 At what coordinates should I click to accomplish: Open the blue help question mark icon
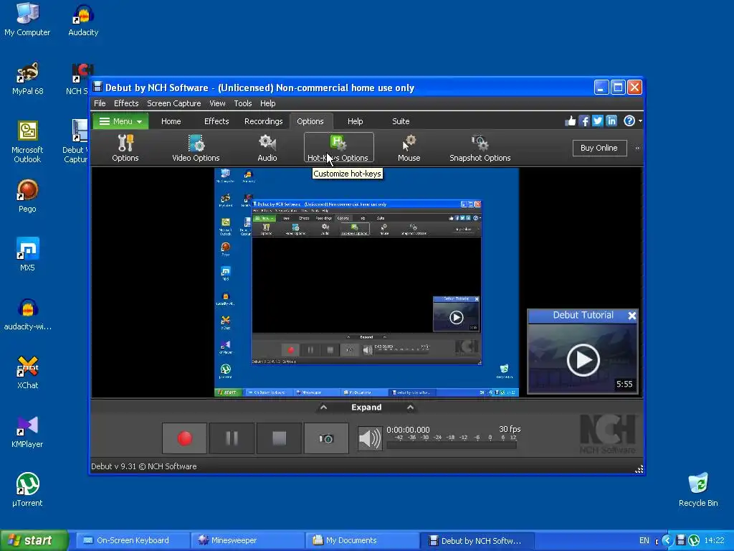[x=629, y=121]
